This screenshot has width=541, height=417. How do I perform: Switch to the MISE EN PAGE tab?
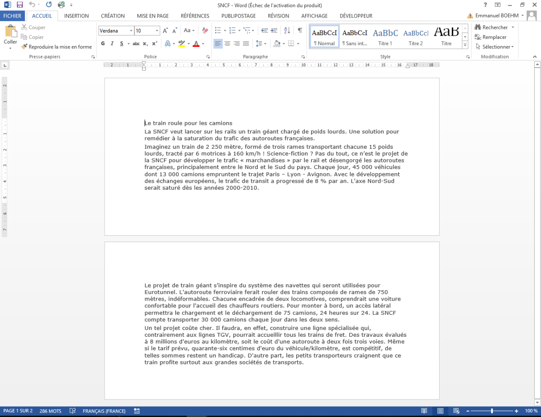pyautogui.click(x=153, y=16)
